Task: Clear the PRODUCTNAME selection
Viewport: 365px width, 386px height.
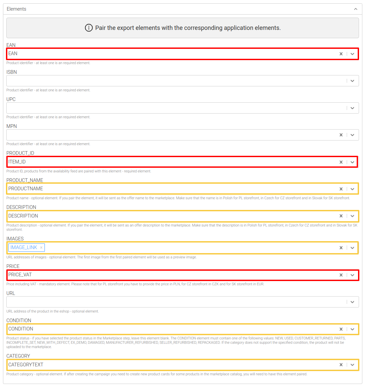Action: tap(341, 189)
